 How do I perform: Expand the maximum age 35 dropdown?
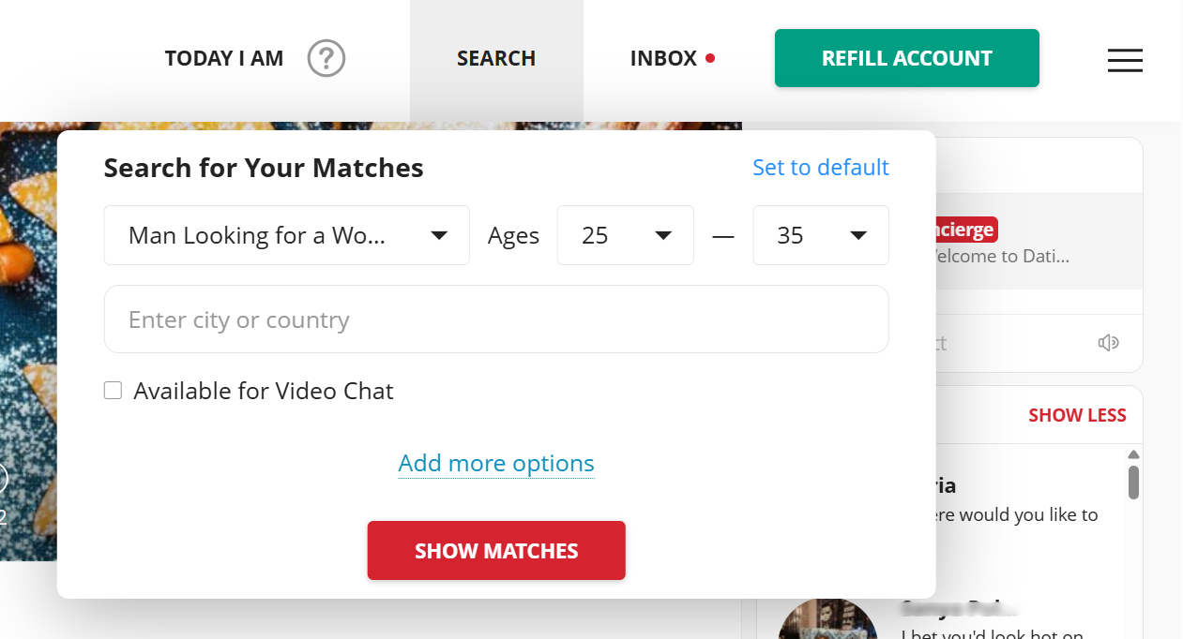820,235
